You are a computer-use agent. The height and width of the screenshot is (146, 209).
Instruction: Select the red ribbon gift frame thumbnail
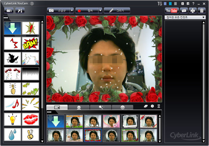148,121
